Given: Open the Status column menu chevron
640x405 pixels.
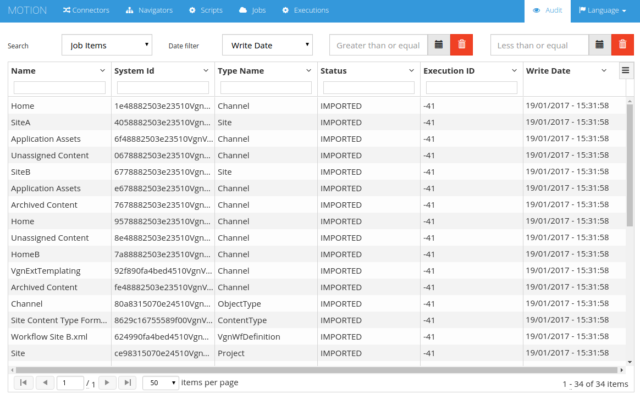Looking at the screenshot, I should pyautogui.click(x=411, y=71).
